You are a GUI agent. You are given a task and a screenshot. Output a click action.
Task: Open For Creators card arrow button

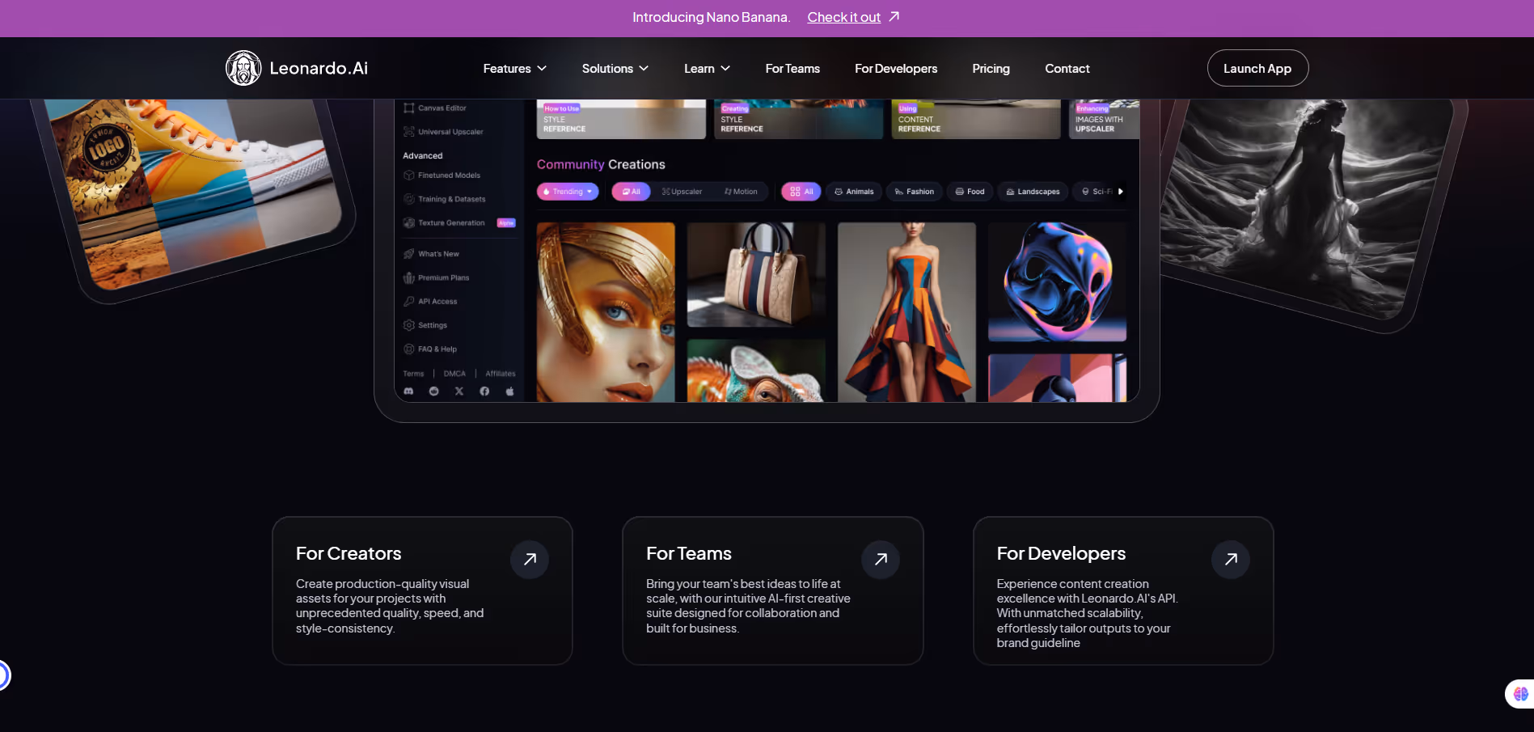pos(530,559)
